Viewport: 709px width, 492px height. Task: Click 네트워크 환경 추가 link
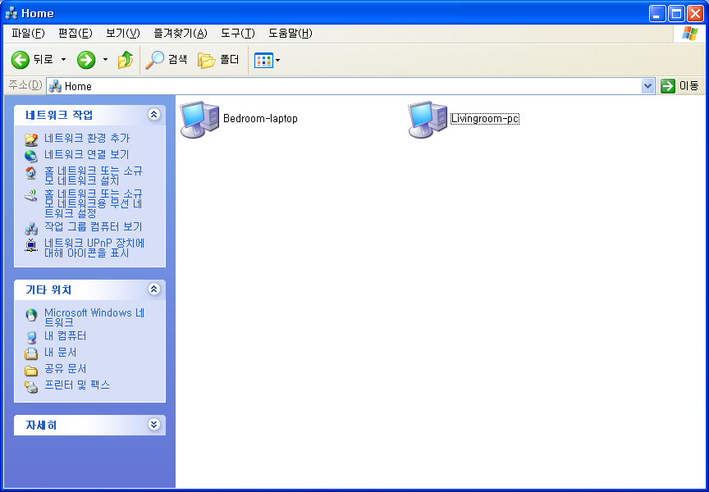[x=87, y=139]
